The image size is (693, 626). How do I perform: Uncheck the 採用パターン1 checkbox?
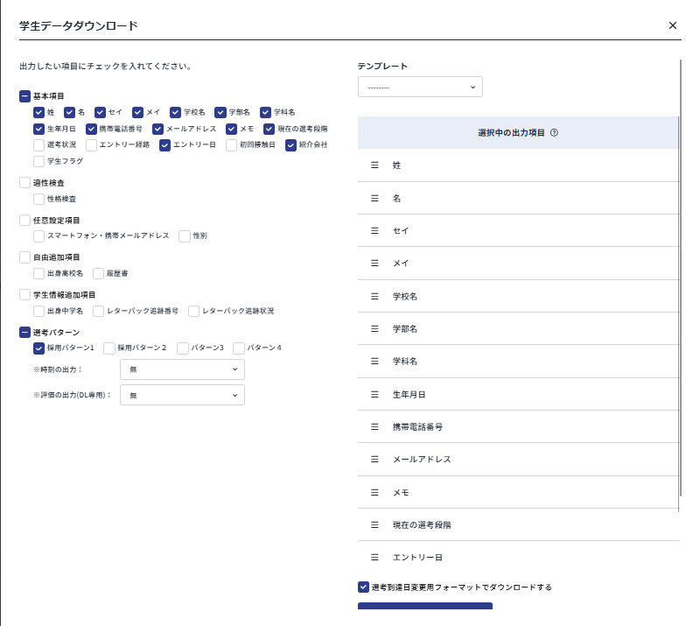point(38,348)
